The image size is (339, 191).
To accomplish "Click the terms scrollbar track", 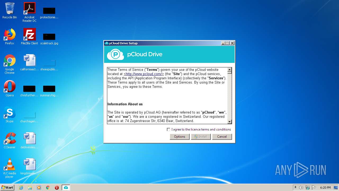I will 230,97.
